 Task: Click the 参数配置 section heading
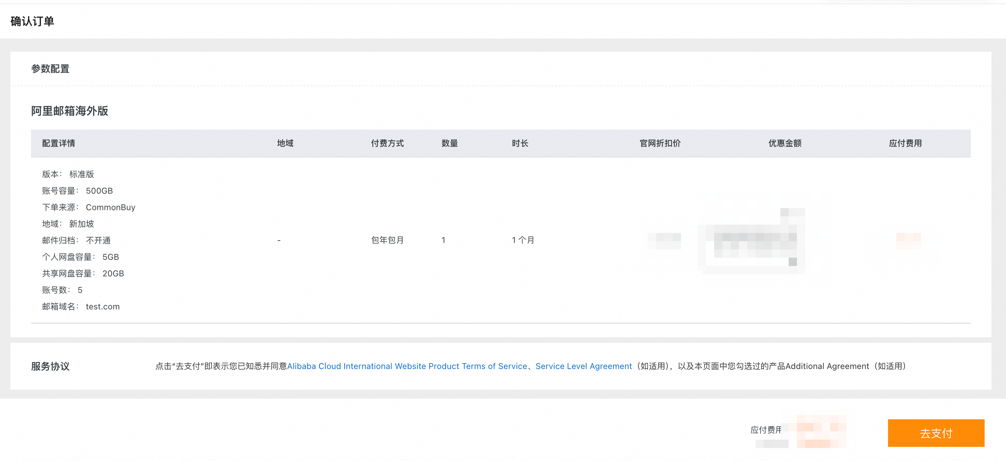50,69
